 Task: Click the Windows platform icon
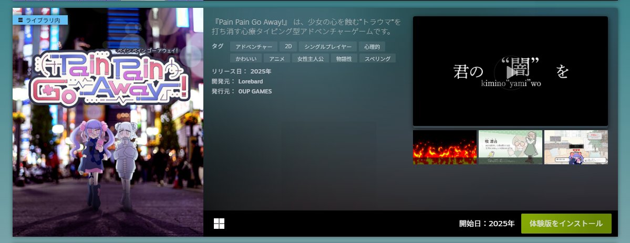click(219, 224)
